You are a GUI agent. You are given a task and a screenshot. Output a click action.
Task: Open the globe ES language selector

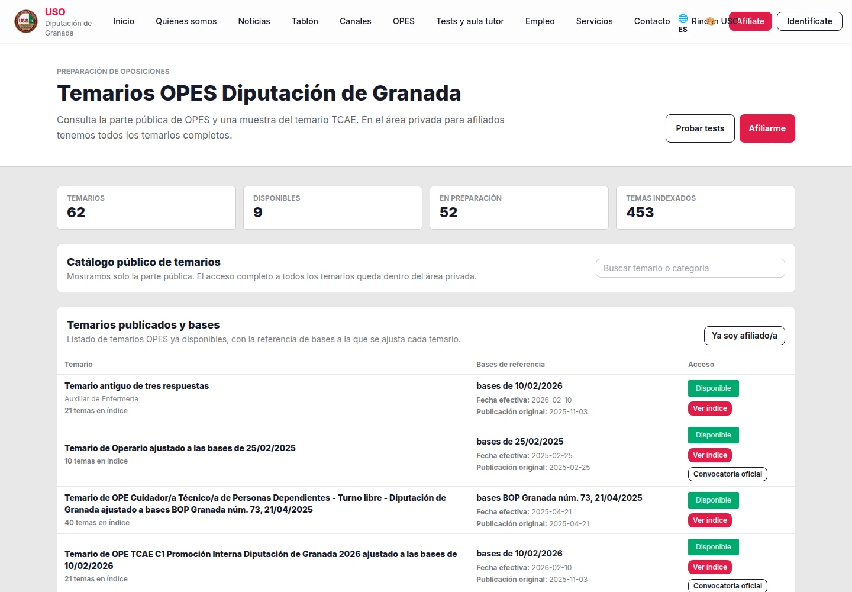(683, 23)
